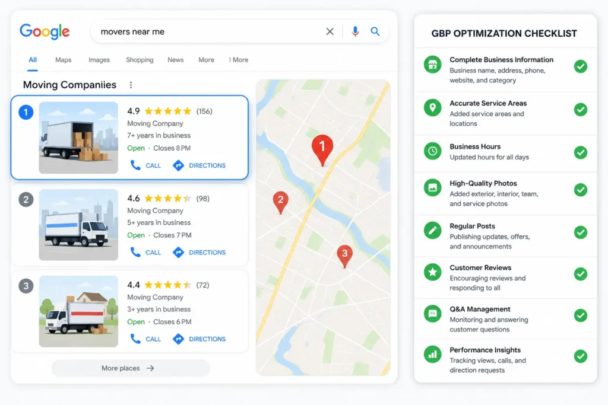
Task: Open the News tab
Action: pyautogui.click(x=175, y=60)
